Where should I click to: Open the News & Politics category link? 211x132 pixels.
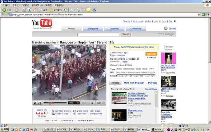(x=126, y=65)
